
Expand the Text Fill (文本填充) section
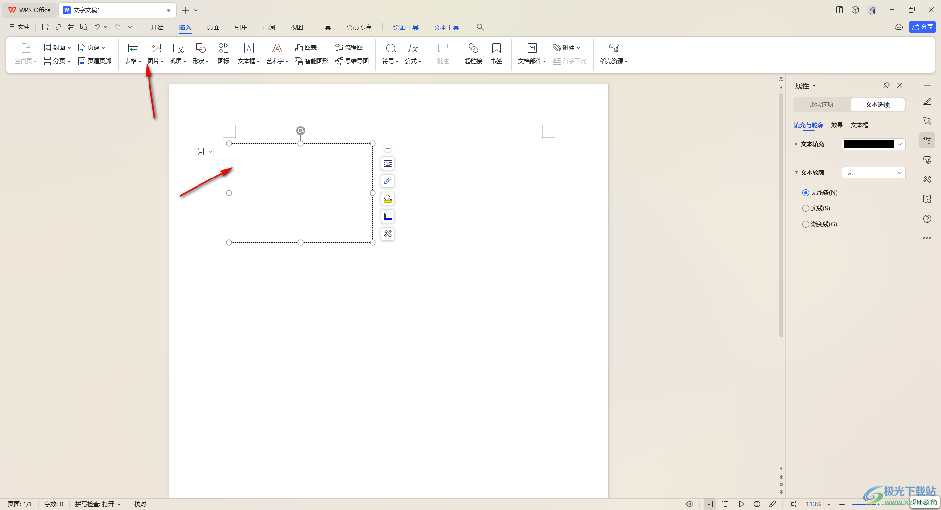pyautogui.click(x=796, y=144)
